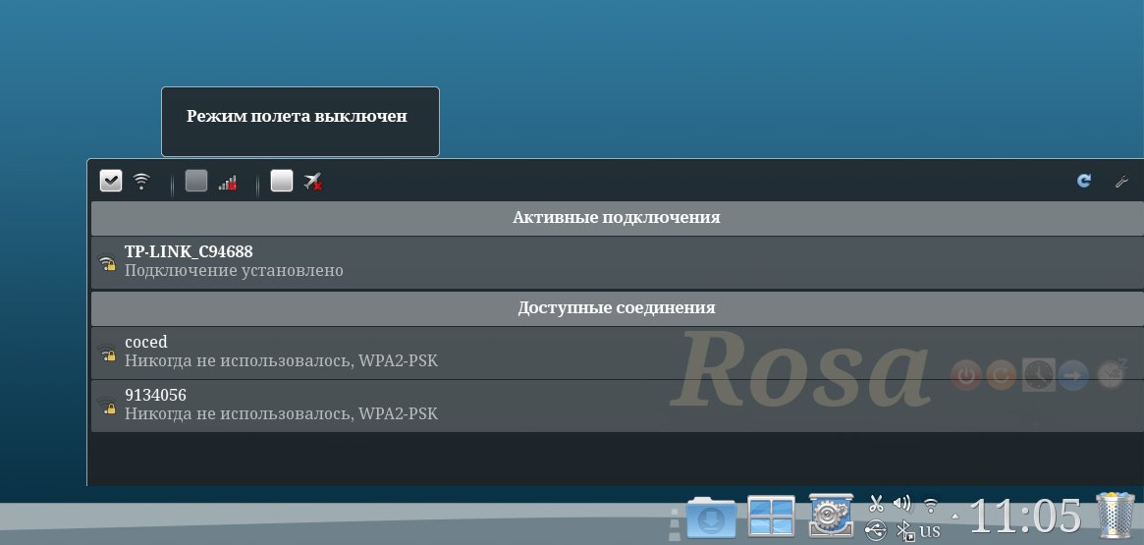The width and height of the screenshot is (1144, 545).
Task: Click the Wi-Fi tray icon
Action: coord(930,505)
